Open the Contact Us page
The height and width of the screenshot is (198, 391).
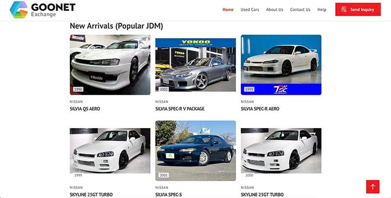(x=300, y=9)
